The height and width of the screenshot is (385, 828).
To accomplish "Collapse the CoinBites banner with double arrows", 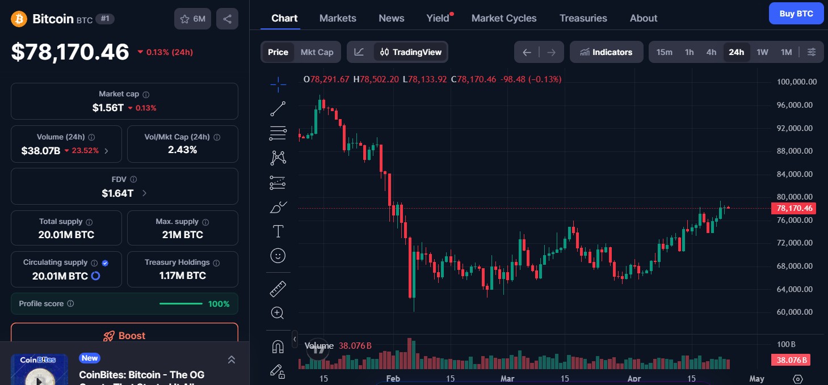I will pyautogui.click(x=232, y=359).
